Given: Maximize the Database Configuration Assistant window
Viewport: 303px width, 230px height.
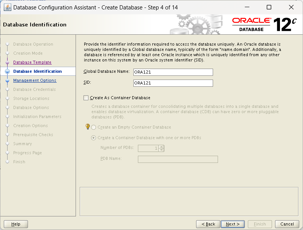Looking at the screenshot, I should tap(269, 7).
